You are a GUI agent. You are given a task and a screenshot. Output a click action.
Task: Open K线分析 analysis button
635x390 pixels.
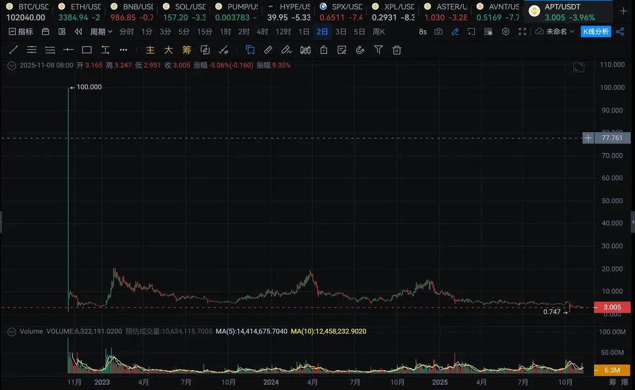click(596, 32)
